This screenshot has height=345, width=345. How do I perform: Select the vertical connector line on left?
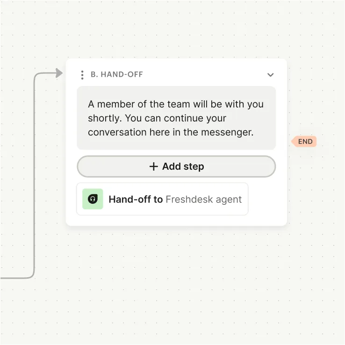[34, 178]
